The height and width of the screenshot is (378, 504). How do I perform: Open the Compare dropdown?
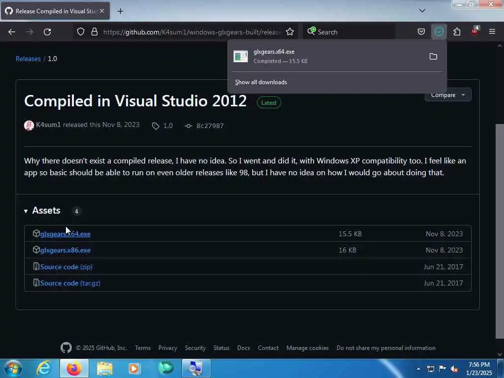pyautogui.click(x=448, y=95)
